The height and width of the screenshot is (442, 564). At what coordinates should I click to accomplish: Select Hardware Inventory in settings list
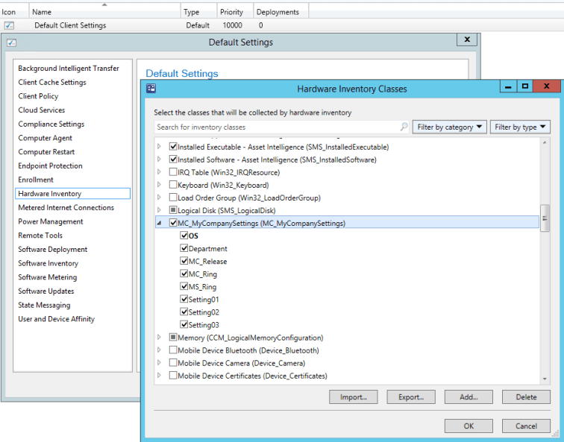pyautogui.click(x=50, y=194)
